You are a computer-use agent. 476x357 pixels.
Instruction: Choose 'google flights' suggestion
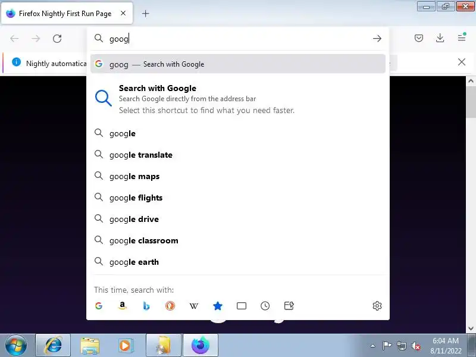click(x=237, y=198)
